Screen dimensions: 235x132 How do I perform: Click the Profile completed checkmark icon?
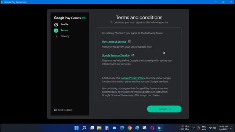click(56, 25)
